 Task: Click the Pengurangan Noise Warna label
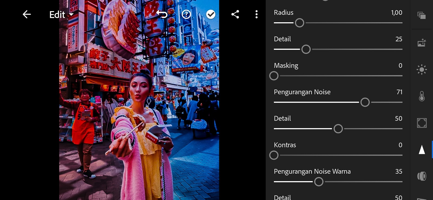click(312, 172)
